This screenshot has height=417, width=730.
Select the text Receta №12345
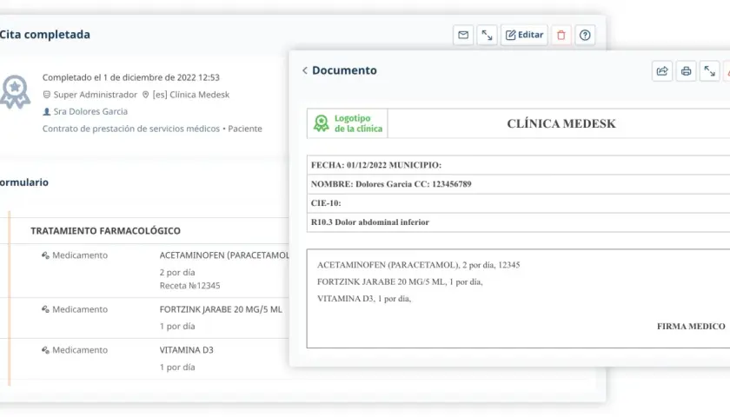(190, 285)
